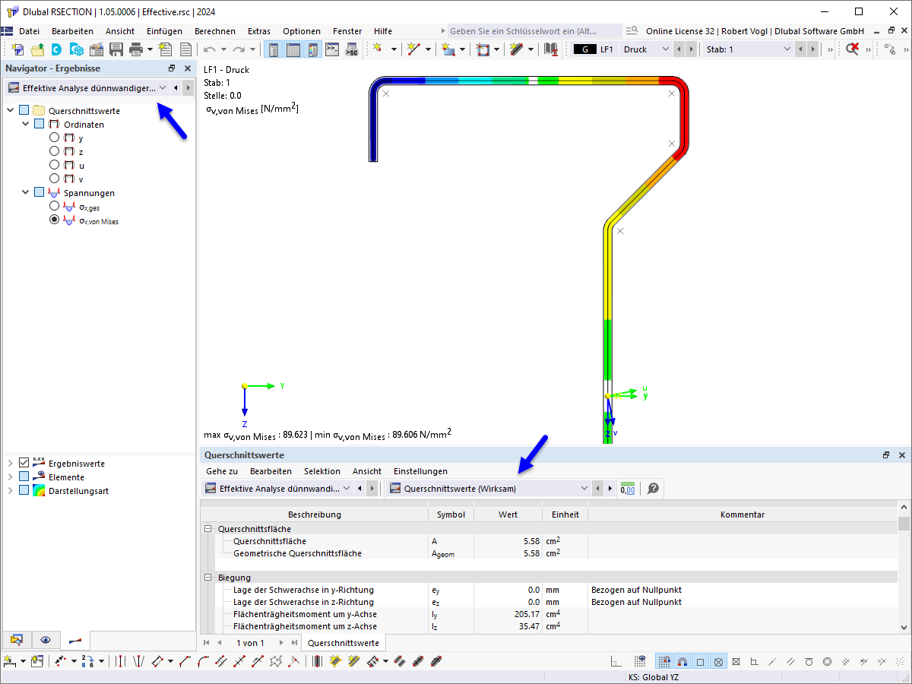Screen dimensions: 912x684
Task: Click the decimal places 0,00 icon
Action: (628, 489)
